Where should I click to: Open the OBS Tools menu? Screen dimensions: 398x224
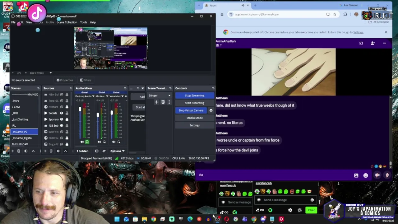pyautogui.click(x=83, y=22)
